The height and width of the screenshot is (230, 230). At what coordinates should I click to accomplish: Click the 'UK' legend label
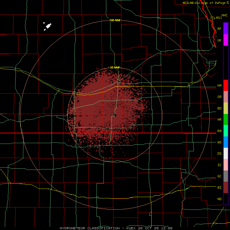219,40
